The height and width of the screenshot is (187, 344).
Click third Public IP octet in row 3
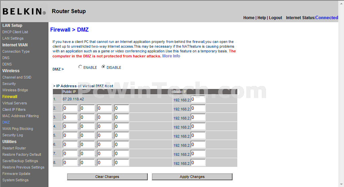pos(104,118)
